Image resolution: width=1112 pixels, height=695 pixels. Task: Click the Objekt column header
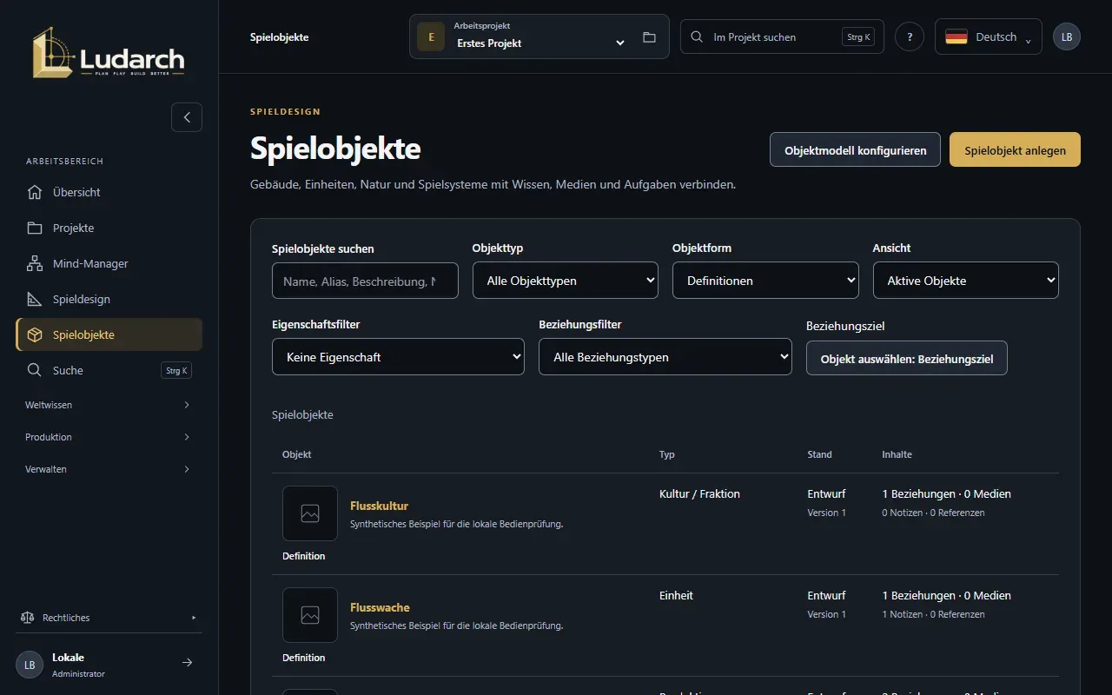click(296, 454)
